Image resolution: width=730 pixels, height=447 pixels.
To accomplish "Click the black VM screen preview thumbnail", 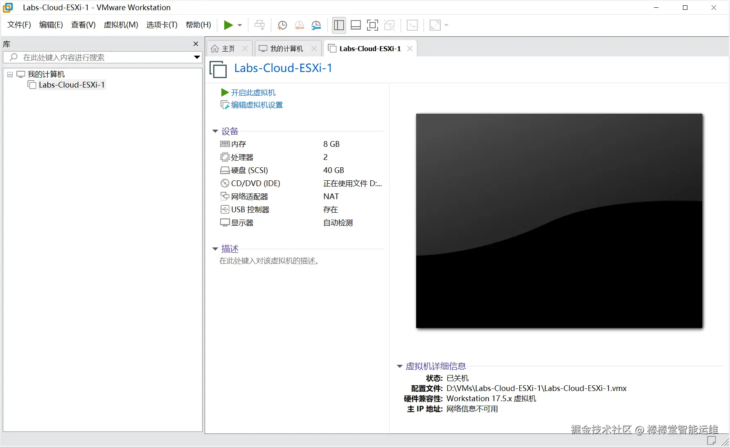I will pyautogui.click(x=559, y=221).
